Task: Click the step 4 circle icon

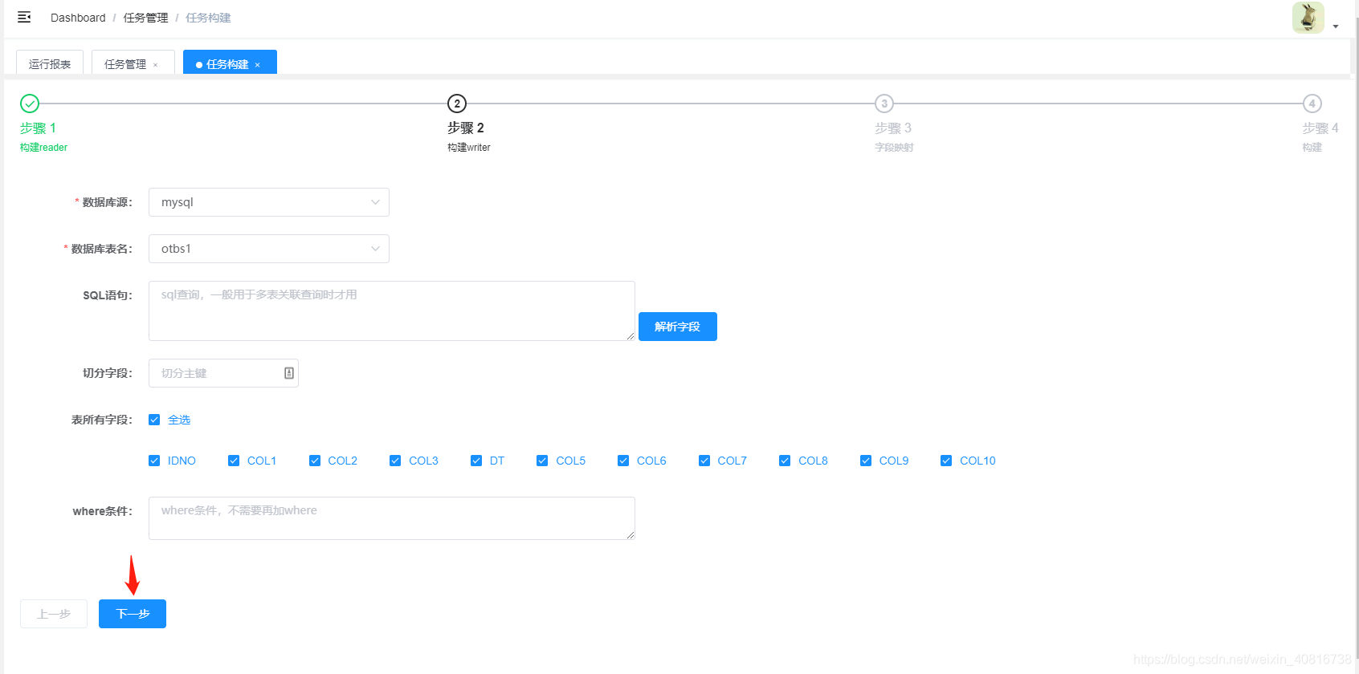Action: (1312, 104)
